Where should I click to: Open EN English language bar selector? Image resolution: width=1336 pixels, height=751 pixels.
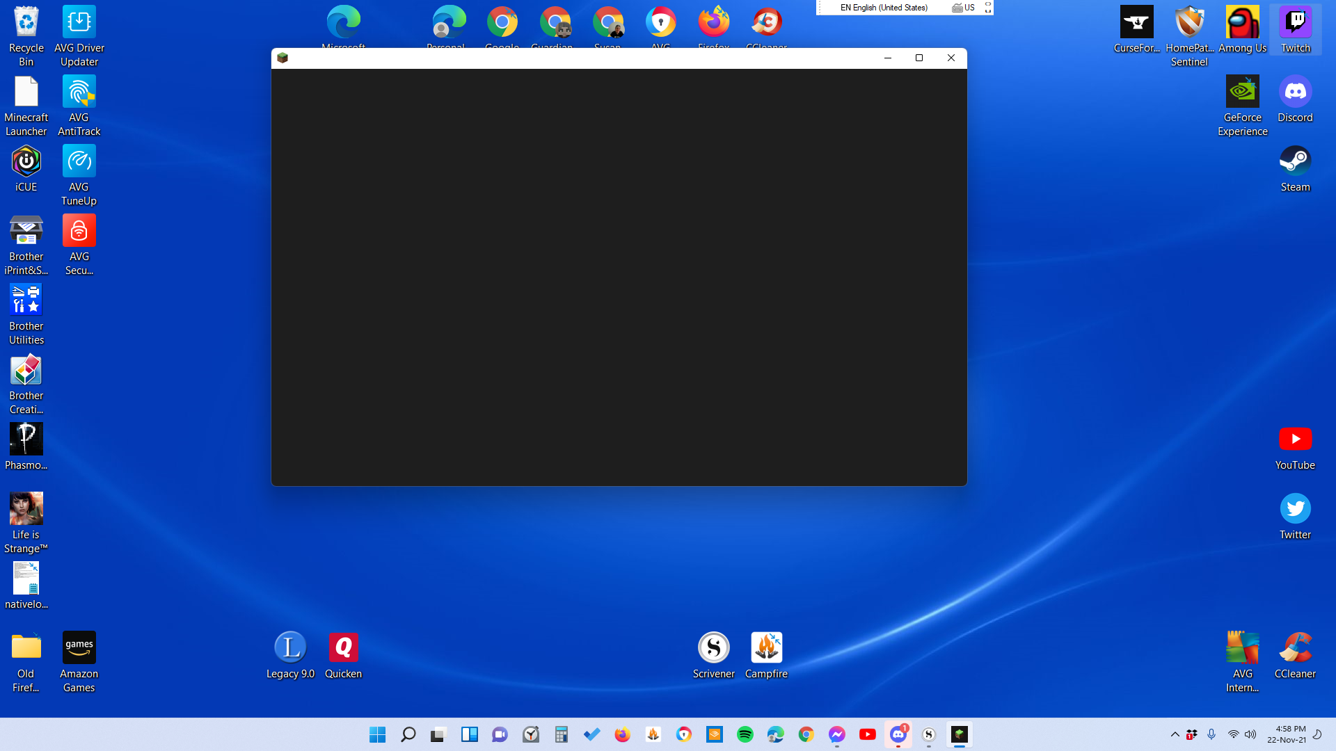884,8
